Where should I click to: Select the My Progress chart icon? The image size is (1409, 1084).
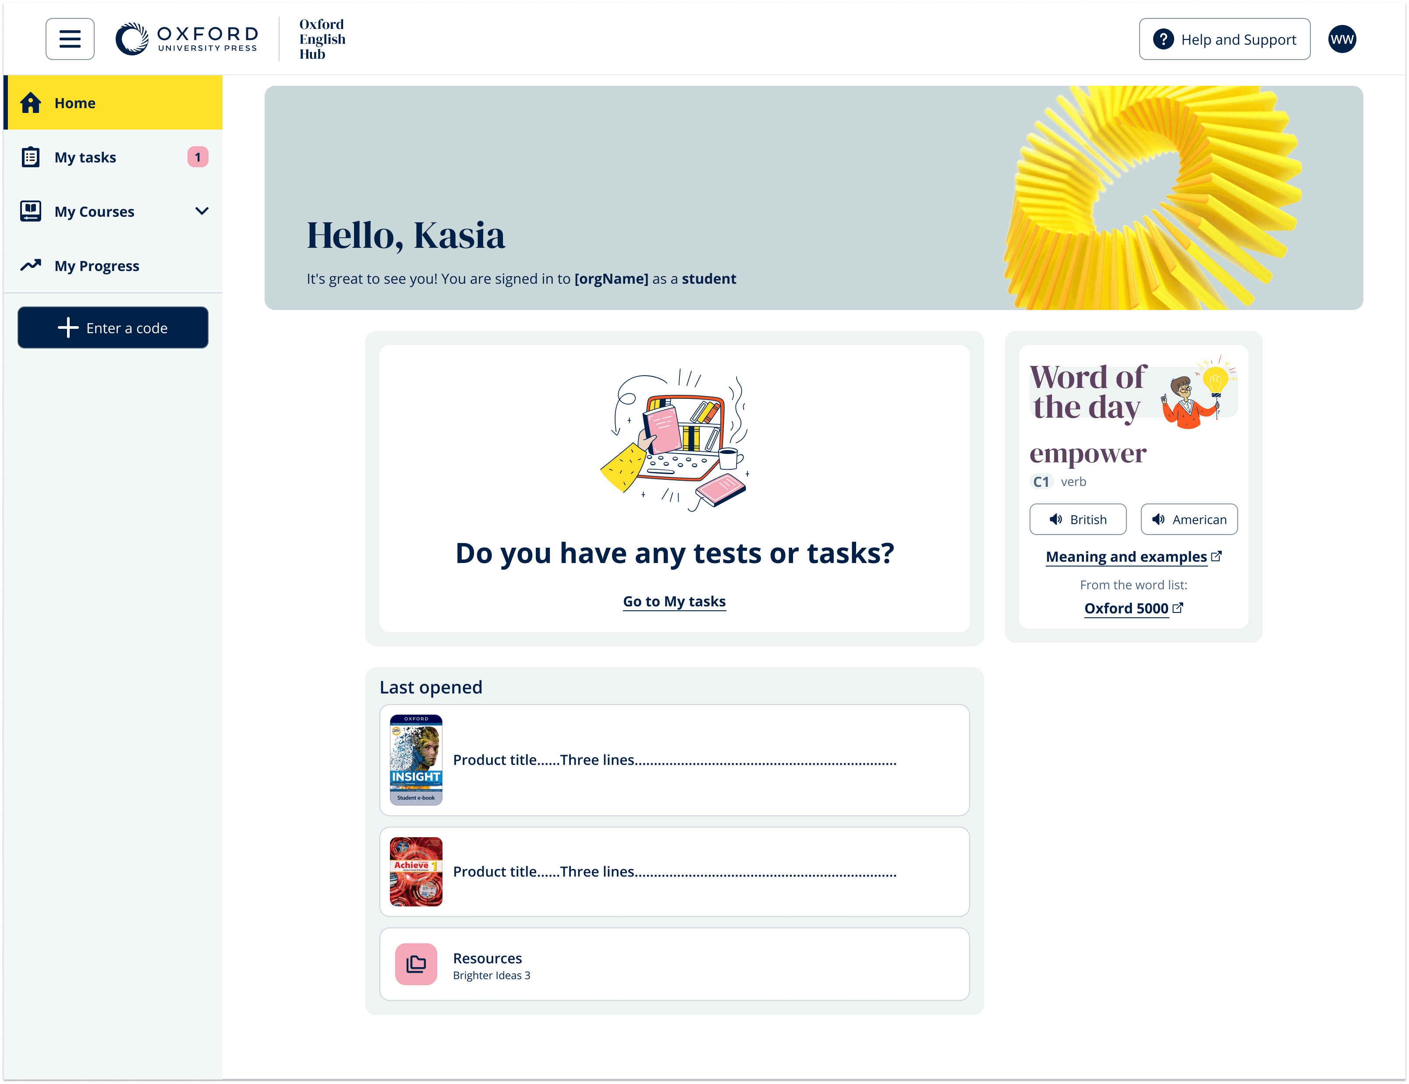[30, 265]
